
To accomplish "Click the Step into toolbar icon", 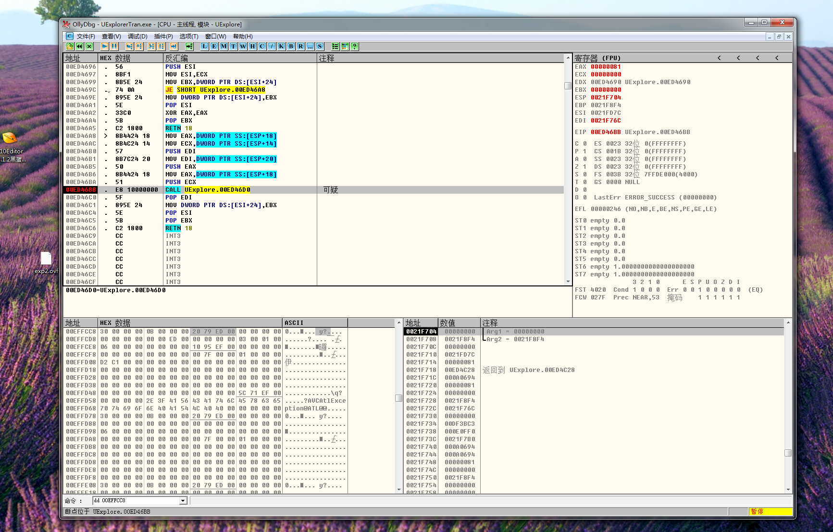I will [x=129, y=47].
